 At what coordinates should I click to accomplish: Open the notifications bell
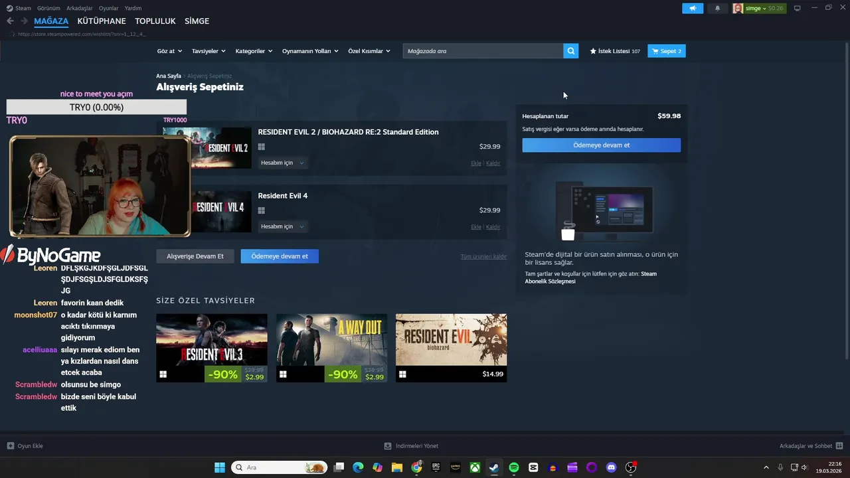pos(717,9)
